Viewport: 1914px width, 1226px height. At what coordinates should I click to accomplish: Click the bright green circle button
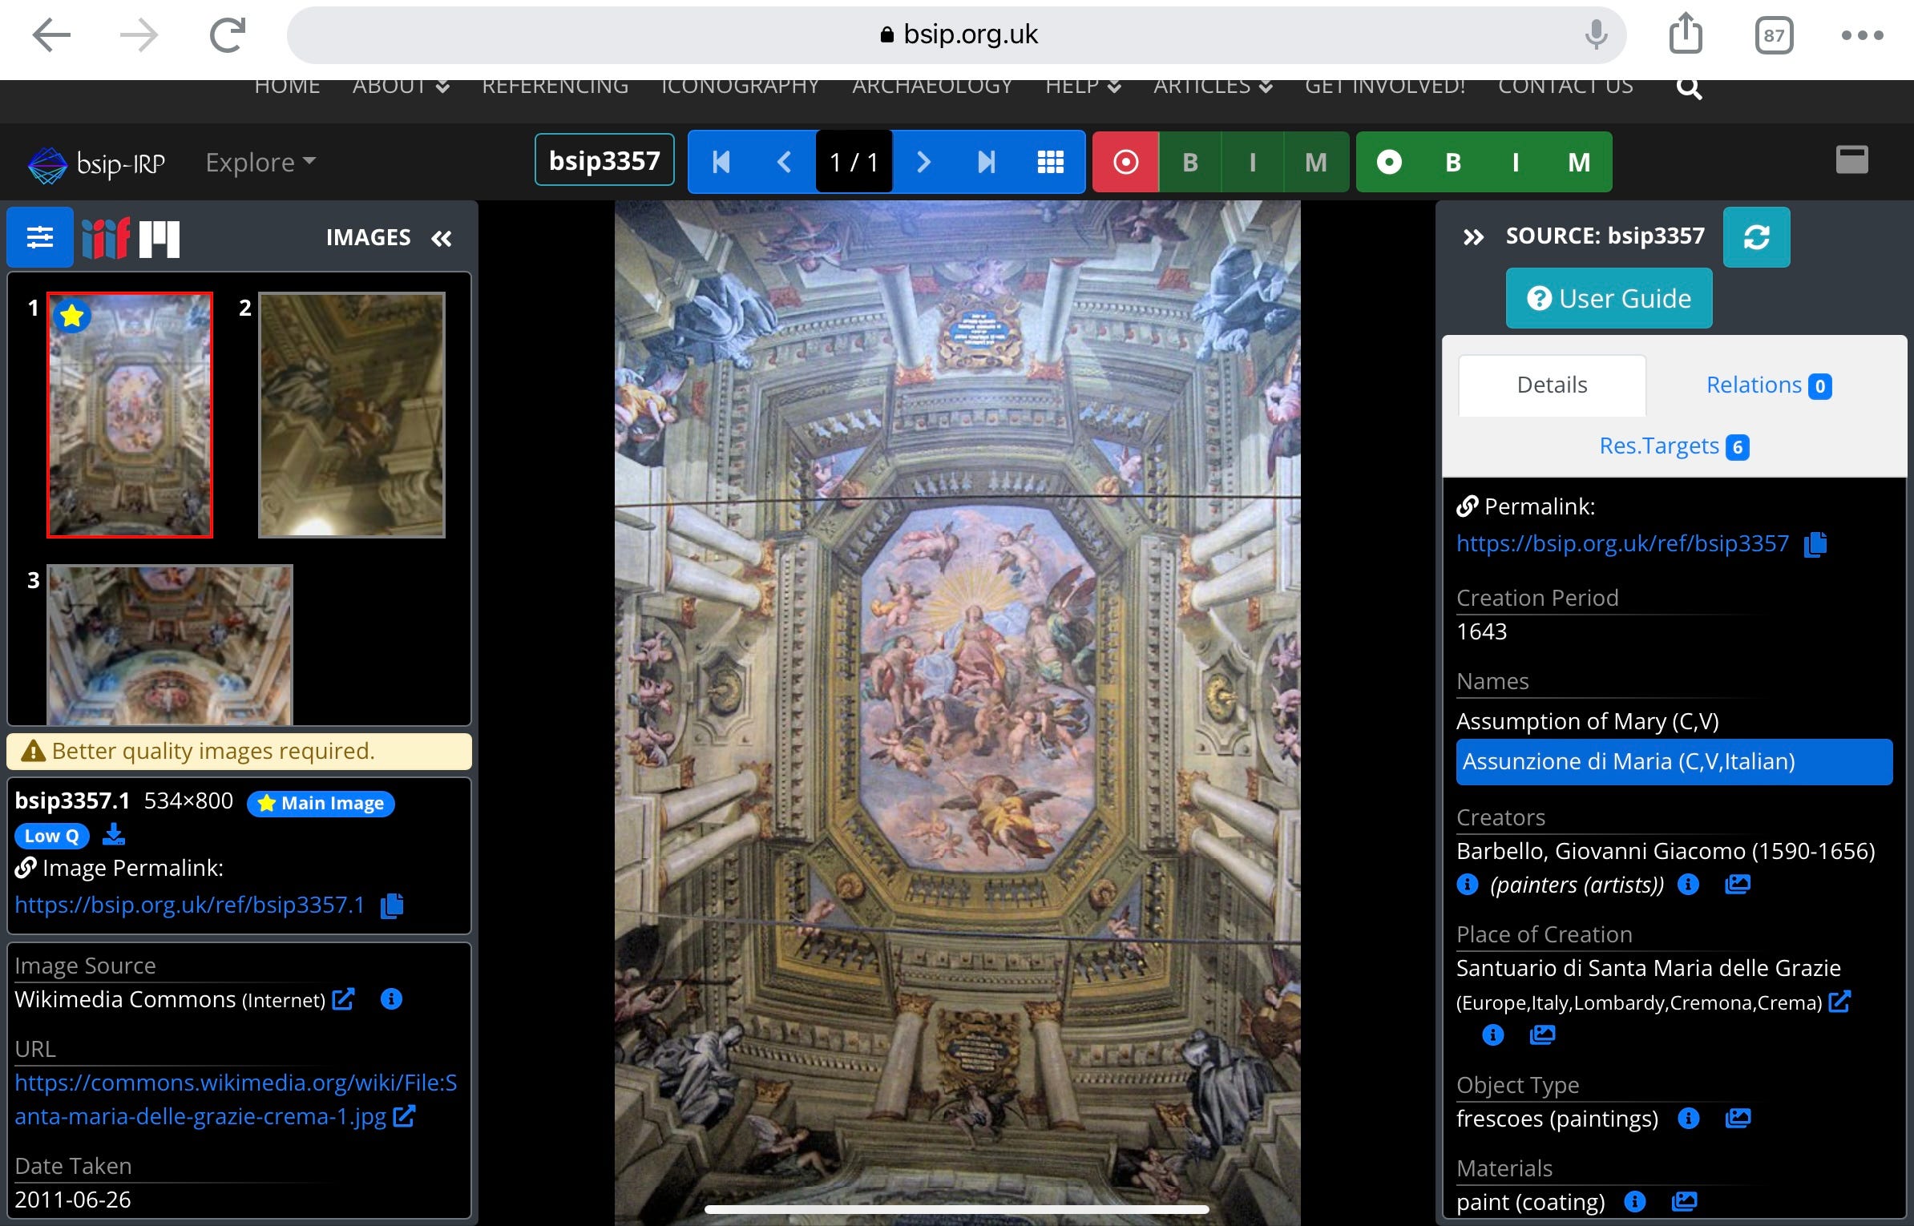click(1389, 163)
